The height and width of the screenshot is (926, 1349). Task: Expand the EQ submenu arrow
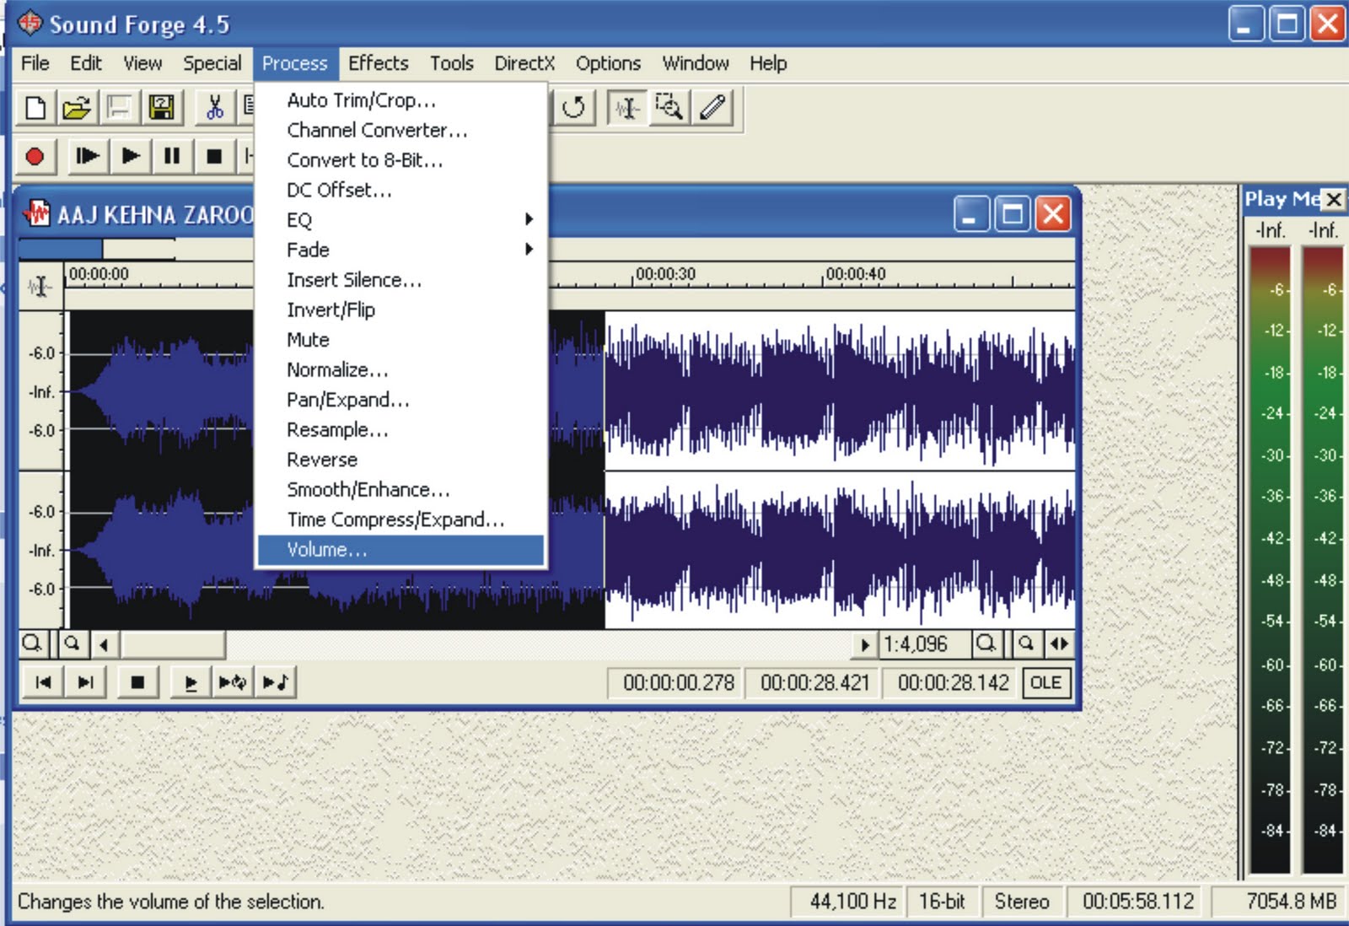click(x=529, y=219)
